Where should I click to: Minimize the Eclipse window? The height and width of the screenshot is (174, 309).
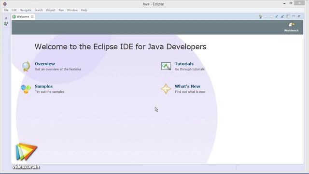[x=284, y=3]
